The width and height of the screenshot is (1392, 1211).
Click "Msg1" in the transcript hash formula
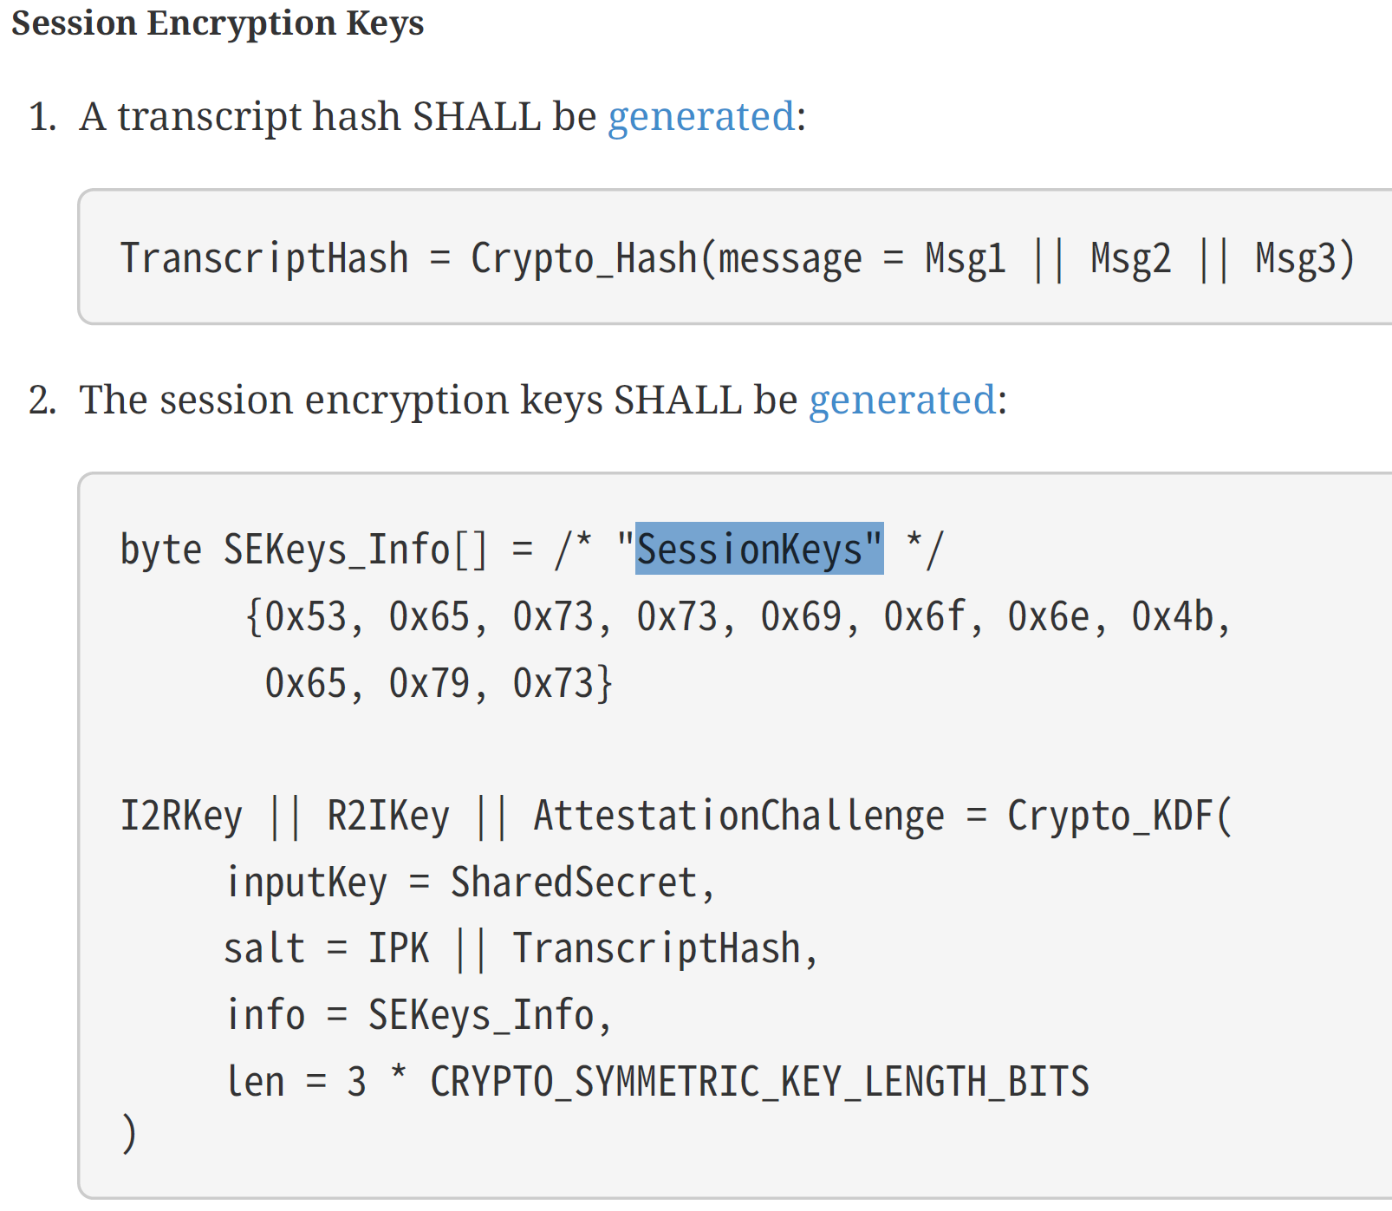point(966,258)
